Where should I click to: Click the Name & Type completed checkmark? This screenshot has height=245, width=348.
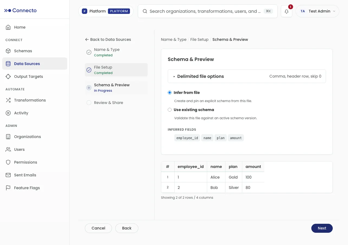[x=89, y=52]
